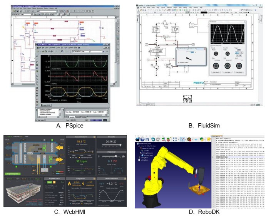Click the 3D building thumbnail in WebHMI
271x220 pixels.
[x=24, y=194]
